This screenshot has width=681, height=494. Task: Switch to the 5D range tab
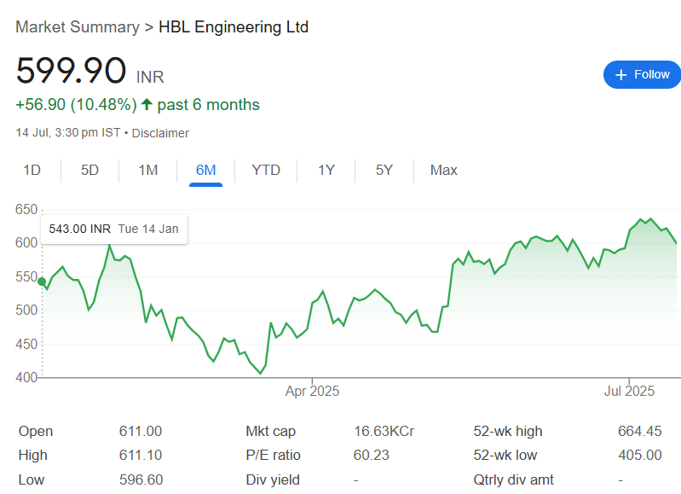pyautogui.click(x=89, y=170)
